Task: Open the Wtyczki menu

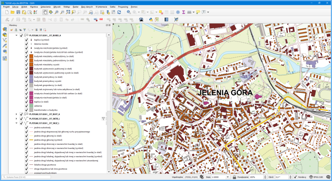Action: (x=57, y=7)
